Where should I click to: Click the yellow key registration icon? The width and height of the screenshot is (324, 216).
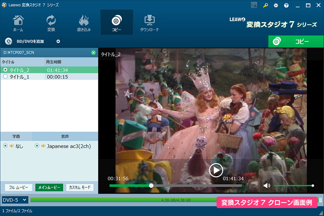point(266,5)
